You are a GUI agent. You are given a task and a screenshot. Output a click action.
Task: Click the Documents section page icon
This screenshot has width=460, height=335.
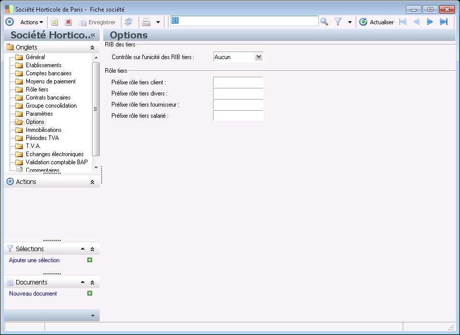tap(10, 282)
